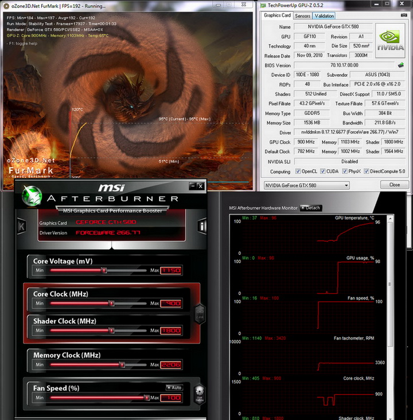Detach the Afterburner Hardware Monitor

pos(311,208)
